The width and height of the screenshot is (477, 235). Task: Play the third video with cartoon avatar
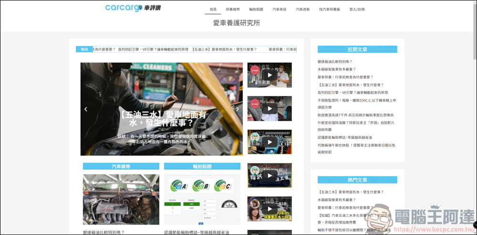click(270, 142)
